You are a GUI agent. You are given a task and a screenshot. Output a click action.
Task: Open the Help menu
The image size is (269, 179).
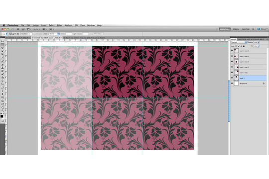(99, 25)
